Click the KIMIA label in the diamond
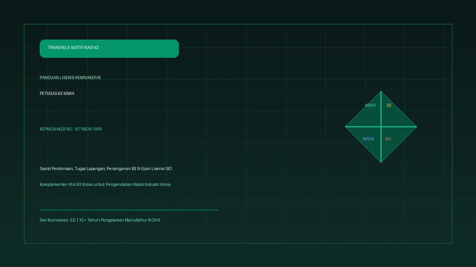Image resolution: width=476 pixels, height=267 pixels. pyautogui.click(x=370, y=106)
